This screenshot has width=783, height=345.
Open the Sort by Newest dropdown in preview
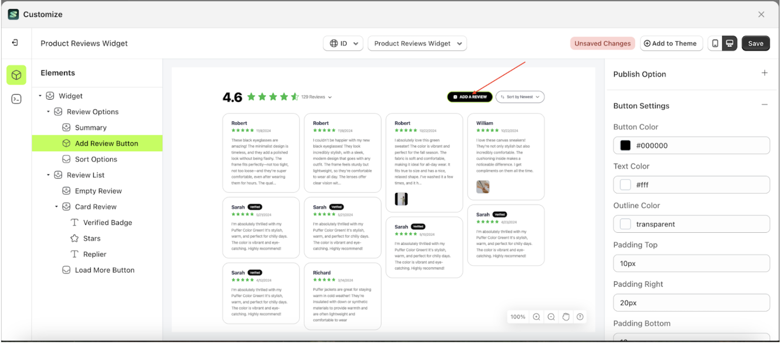coord(520,97)
